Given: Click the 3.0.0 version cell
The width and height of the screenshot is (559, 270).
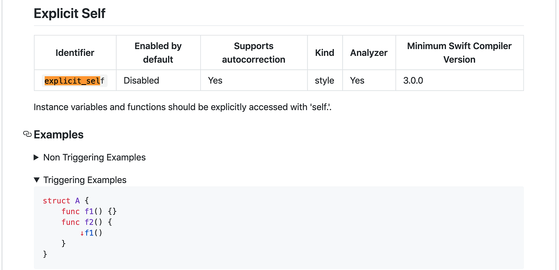Looking at the screenshot, I should point(413,81).
